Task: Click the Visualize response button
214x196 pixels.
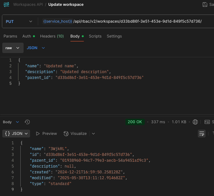Action: coord(75,134)
